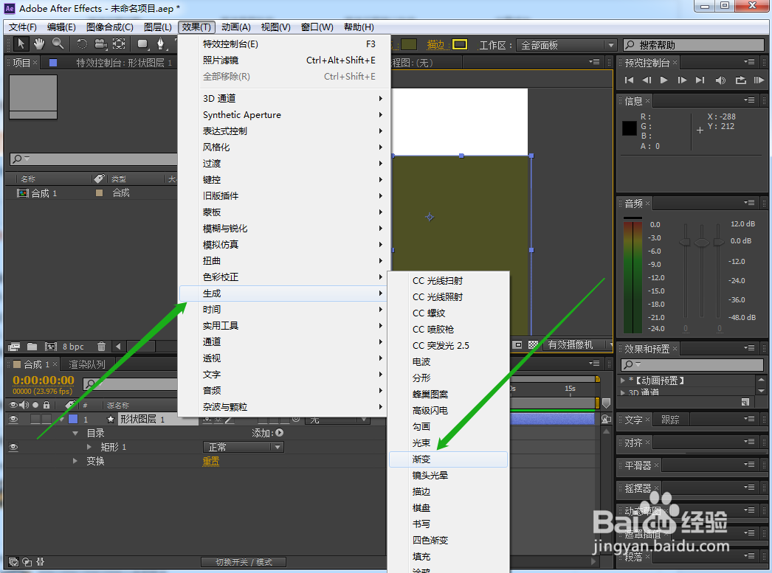Open 预览控制台 panel options menu

click(x=749, y=62)
